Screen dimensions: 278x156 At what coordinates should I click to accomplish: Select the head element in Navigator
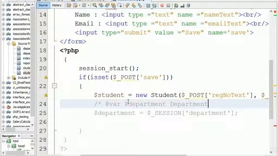21,146
